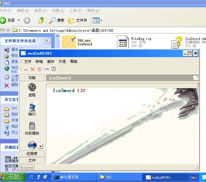Switch to 342 folder taskbar button
This screenshot has width=206, height=182.
(120, 177)
